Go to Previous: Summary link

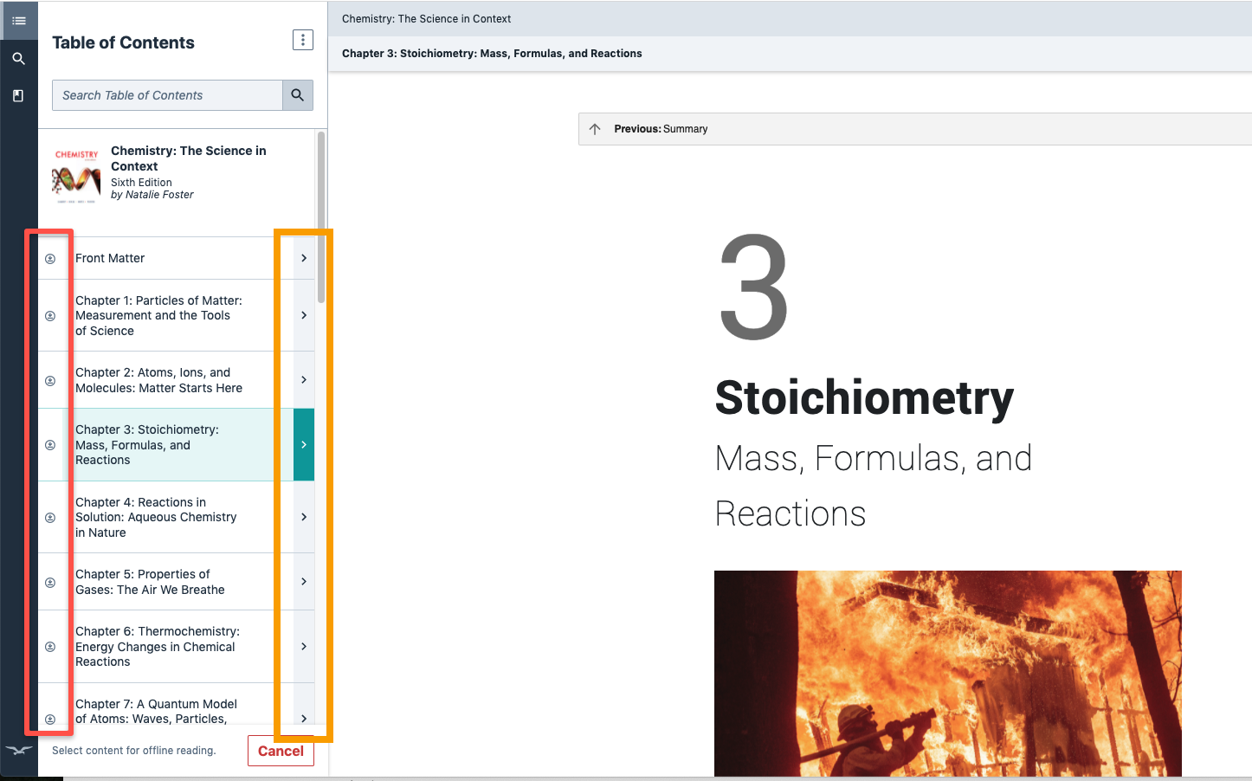[661, 129]
